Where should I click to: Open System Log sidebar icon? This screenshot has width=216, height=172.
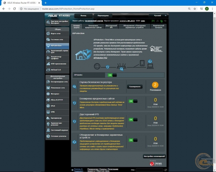point(48,130)
